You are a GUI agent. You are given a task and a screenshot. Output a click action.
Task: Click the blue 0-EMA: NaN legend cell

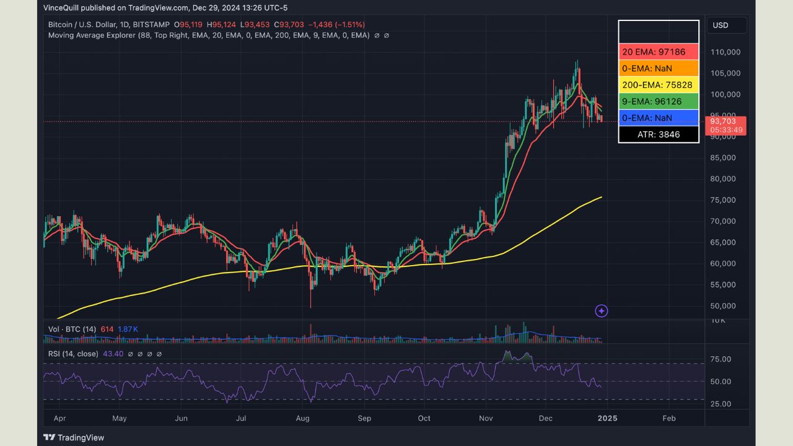coord(659,118)
